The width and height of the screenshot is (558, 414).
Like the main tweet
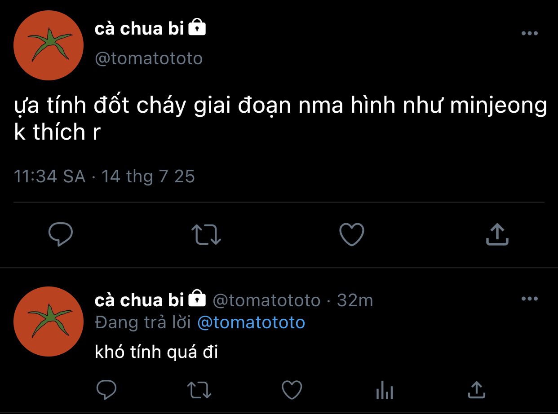(351, 235)
